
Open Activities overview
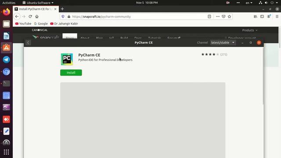[9, 3]
